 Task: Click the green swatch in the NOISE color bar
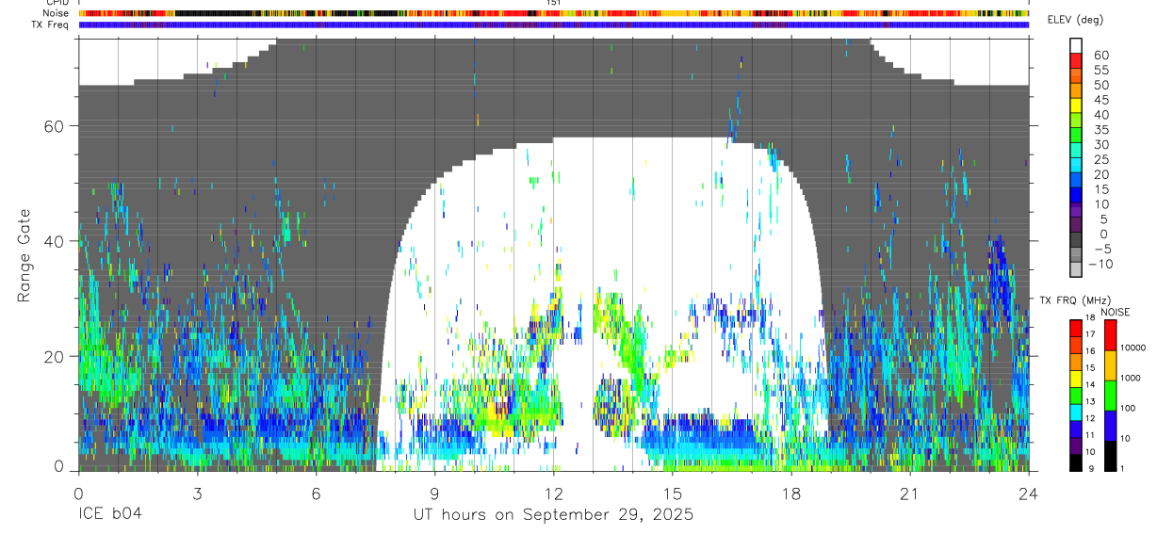pyautogui.click(x=1110, y=396)
